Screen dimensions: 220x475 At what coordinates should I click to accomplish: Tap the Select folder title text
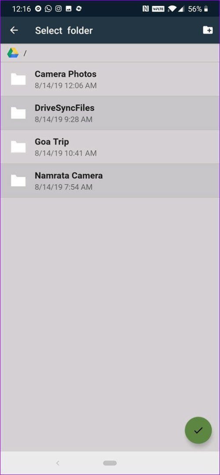point(64,30)
